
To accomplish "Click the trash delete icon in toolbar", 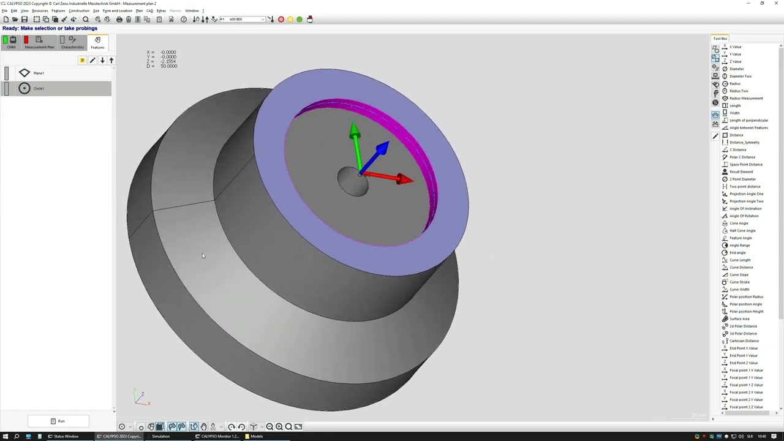I will (129, 20).
